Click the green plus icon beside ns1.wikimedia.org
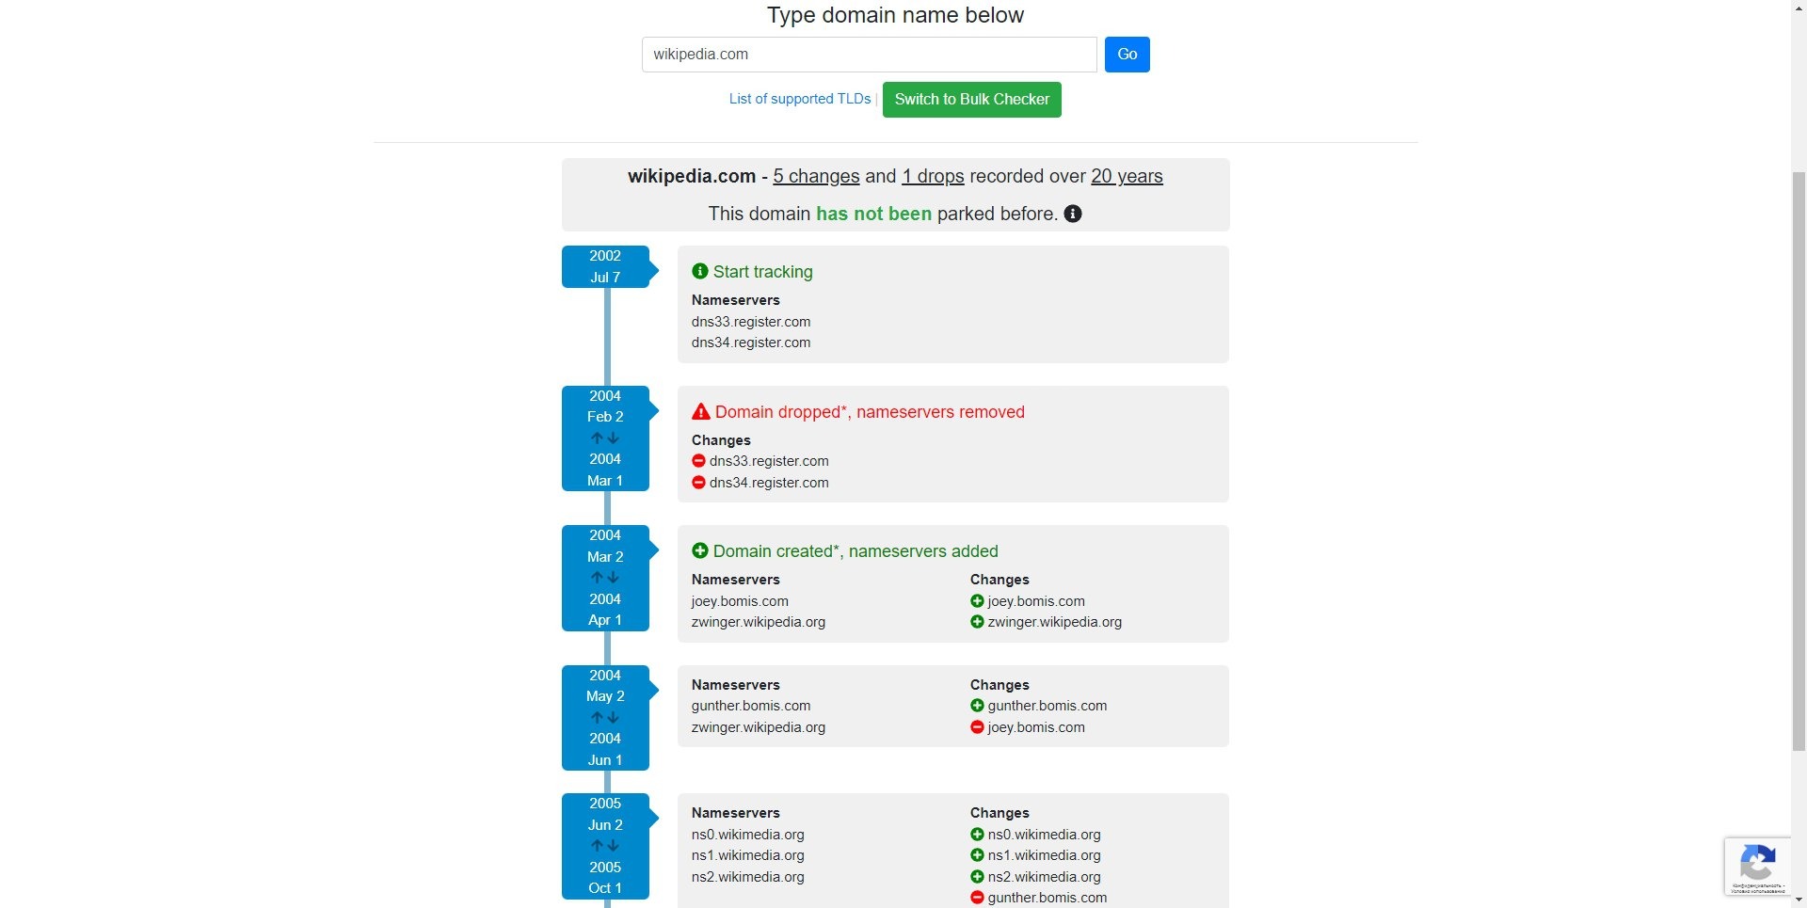This screenshot has width=1807, height=908. point(977,855)
